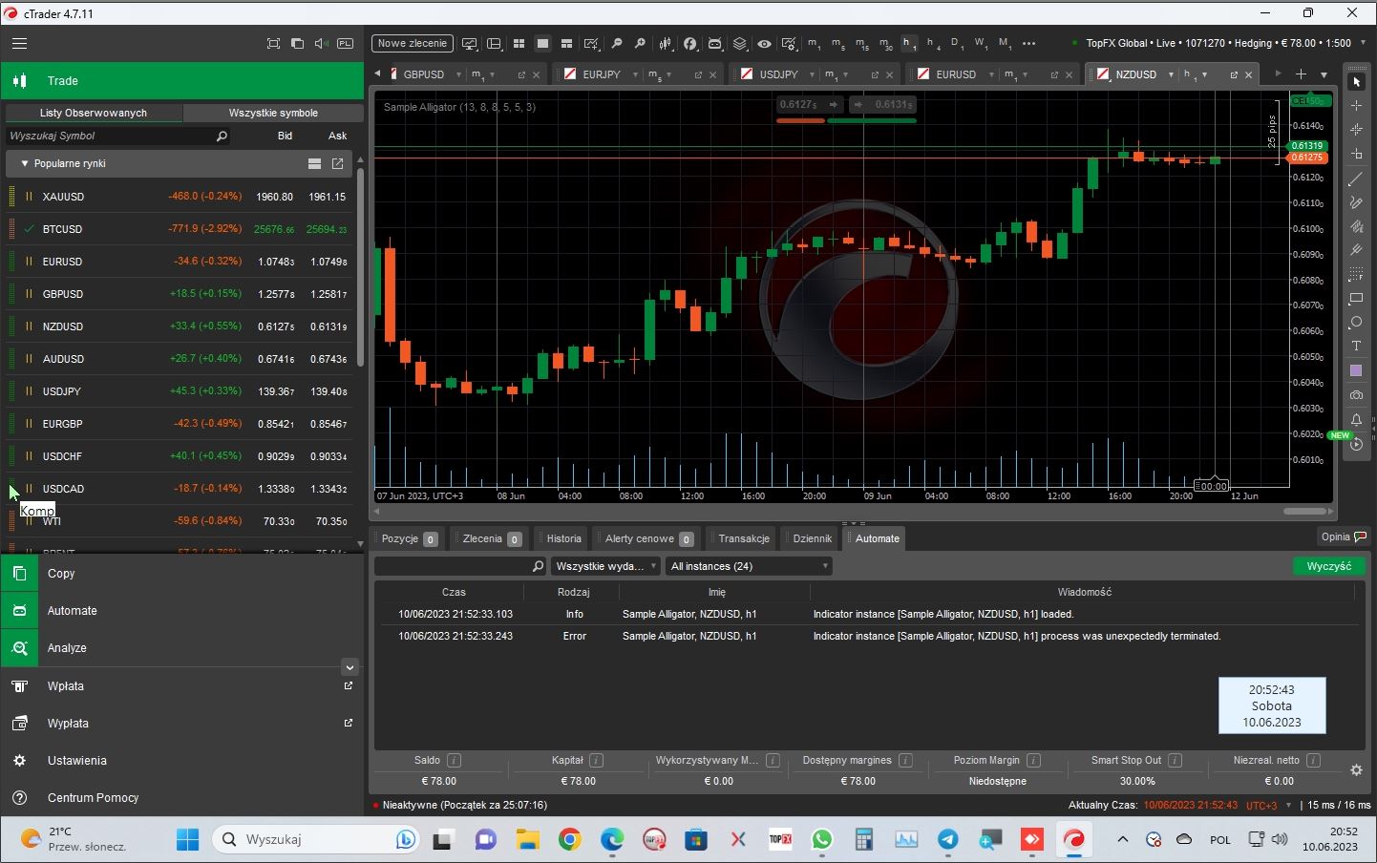Open the Wszystkie wyda... filter dropdown

click(x=605, y=566)
